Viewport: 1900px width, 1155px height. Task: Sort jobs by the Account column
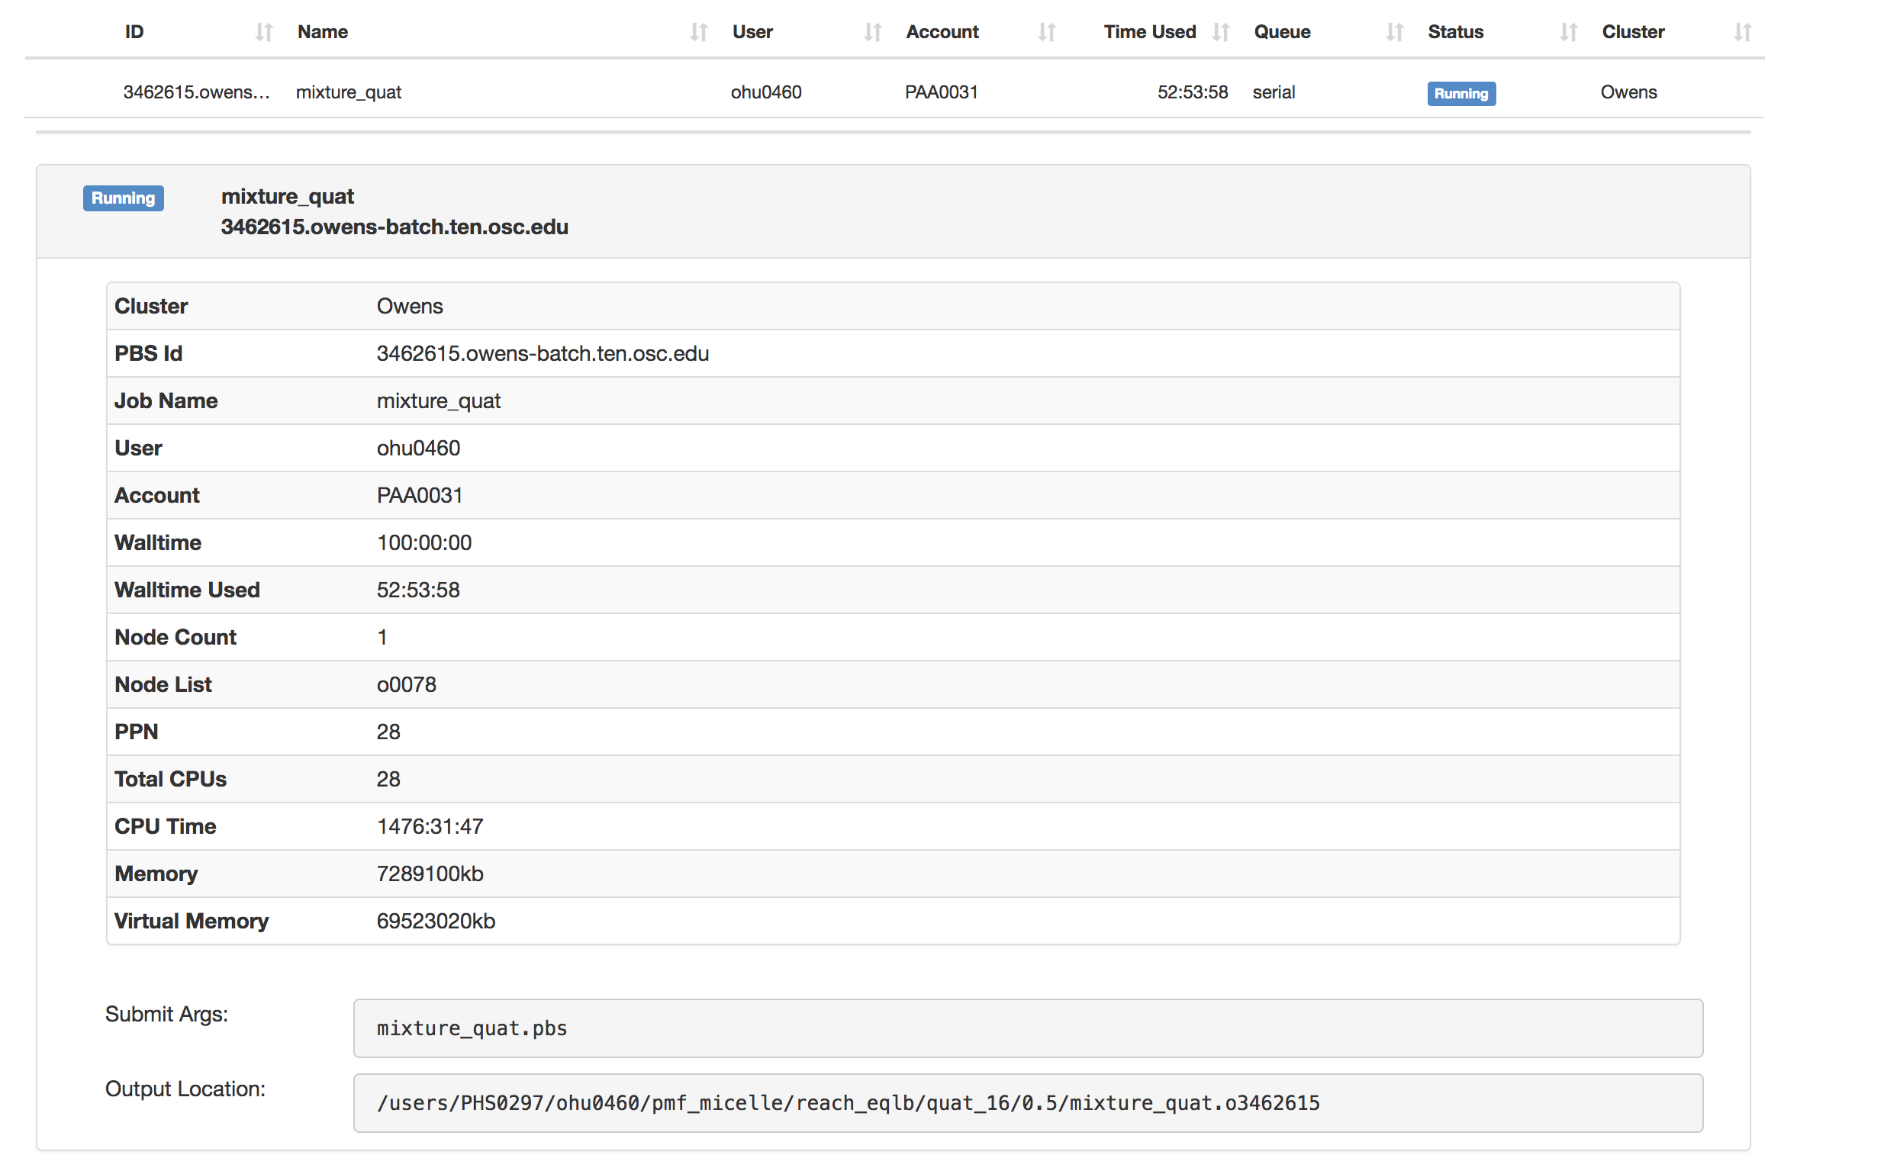pos(1046,32)
